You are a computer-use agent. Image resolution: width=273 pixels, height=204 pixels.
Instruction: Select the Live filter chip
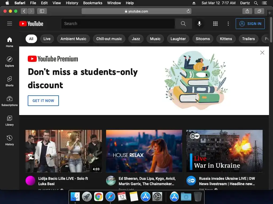point(47,39)
